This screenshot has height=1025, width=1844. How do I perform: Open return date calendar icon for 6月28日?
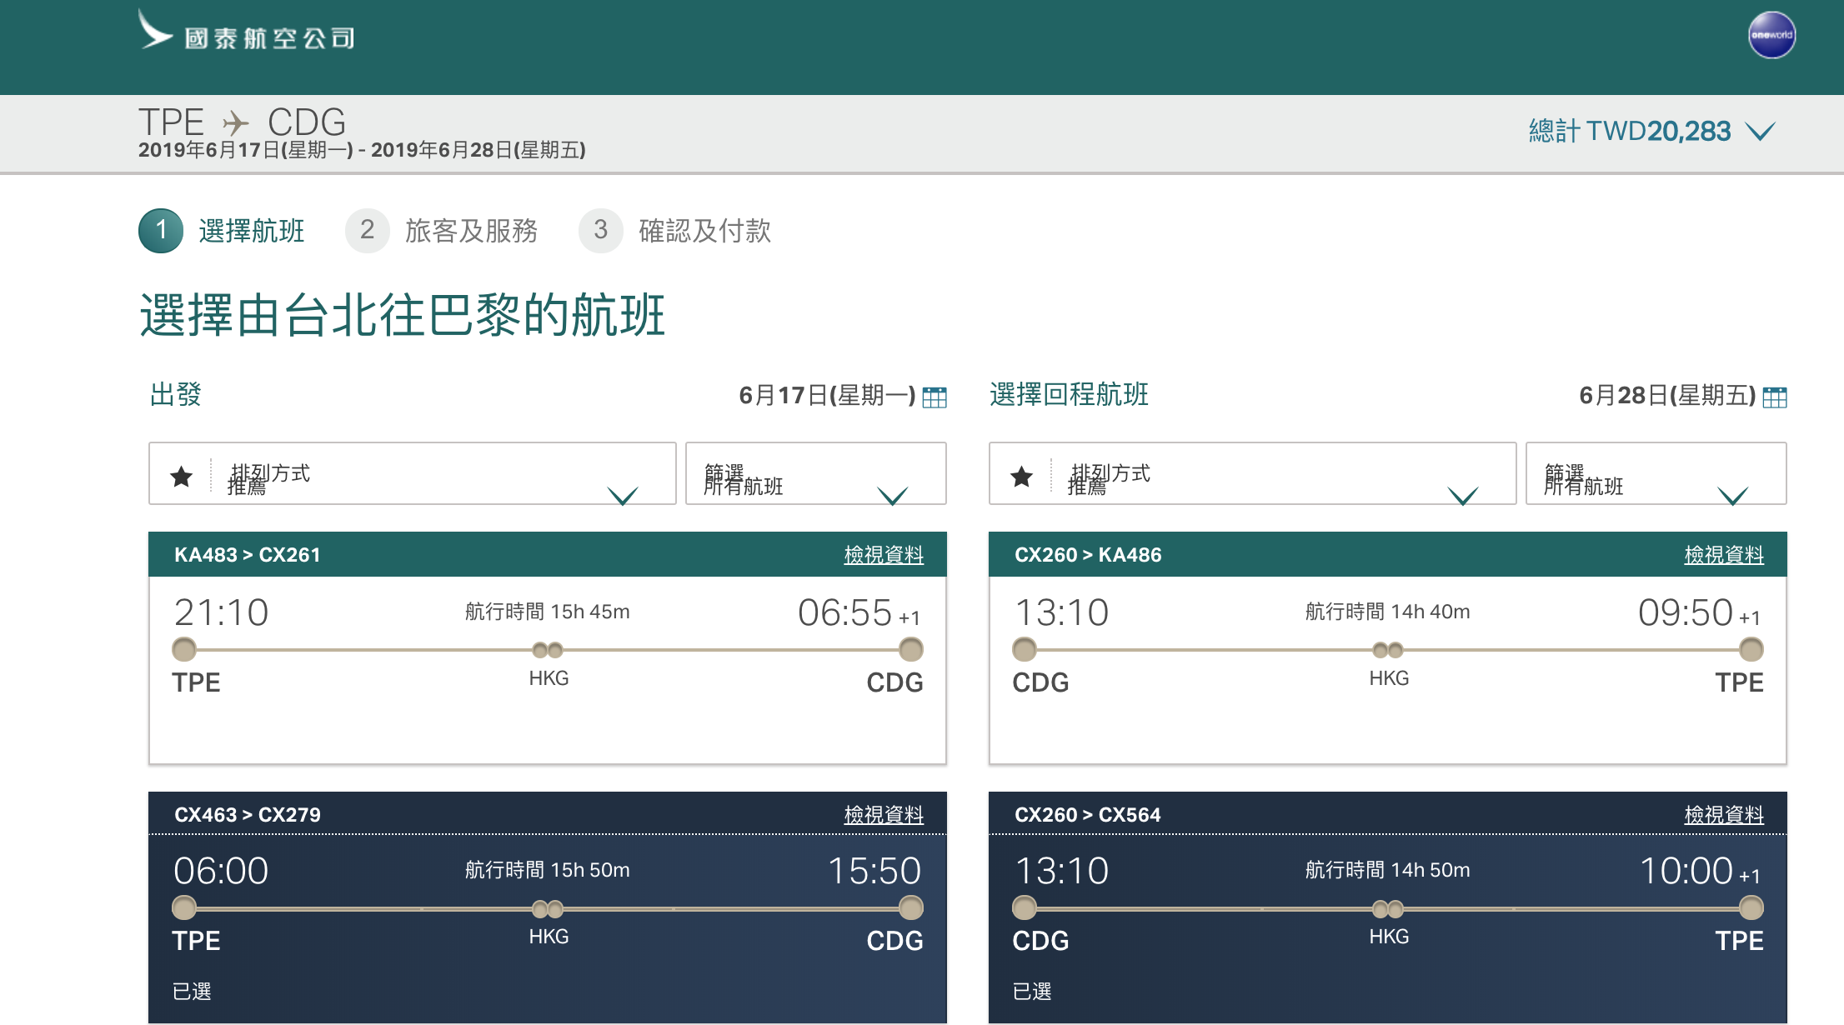click(x=1775, y=397)
